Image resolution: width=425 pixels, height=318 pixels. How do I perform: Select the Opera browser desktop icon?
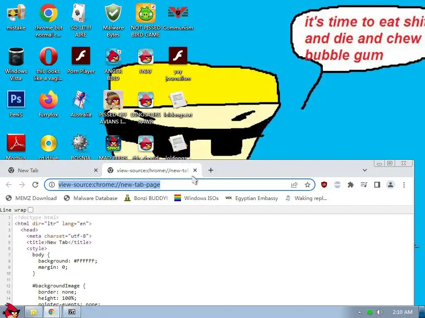pyautogui.click(x=48, y=64)
